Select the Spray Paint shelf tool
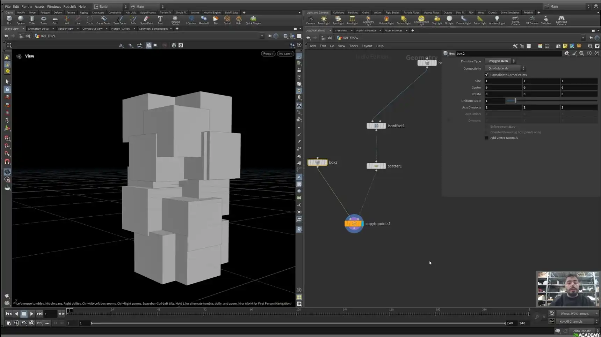This screenshot has height=337, width=601. [146, 20]
